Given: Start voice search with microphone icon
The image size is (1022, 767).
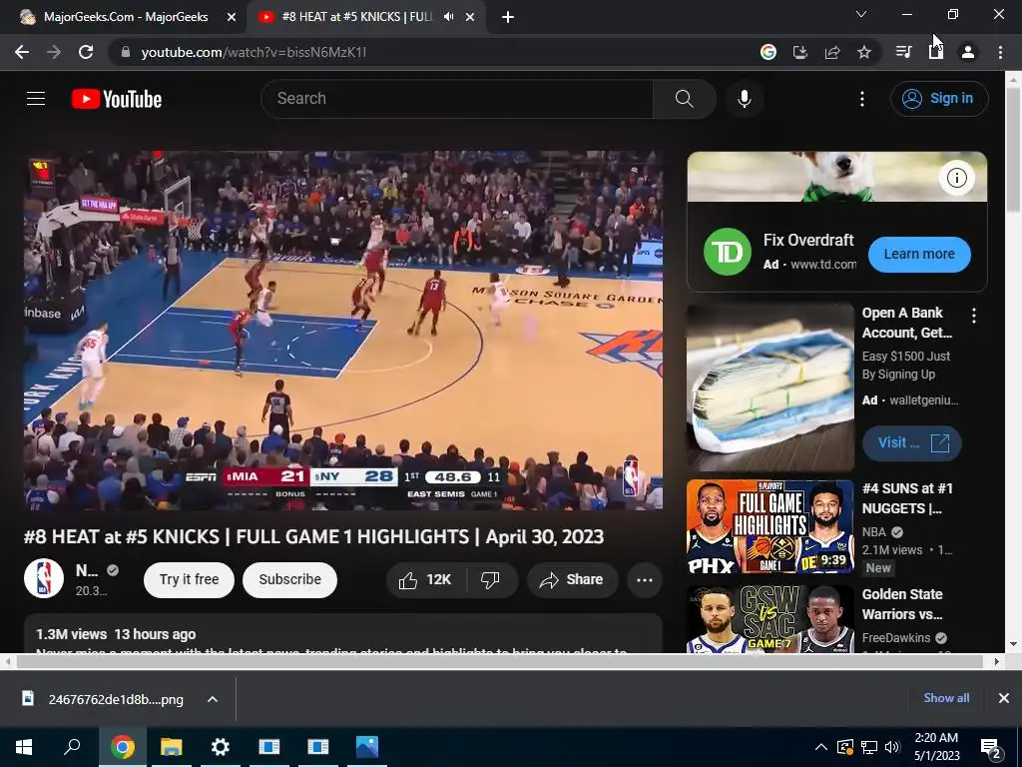Looking at the screenshot, I should [745, 99].
